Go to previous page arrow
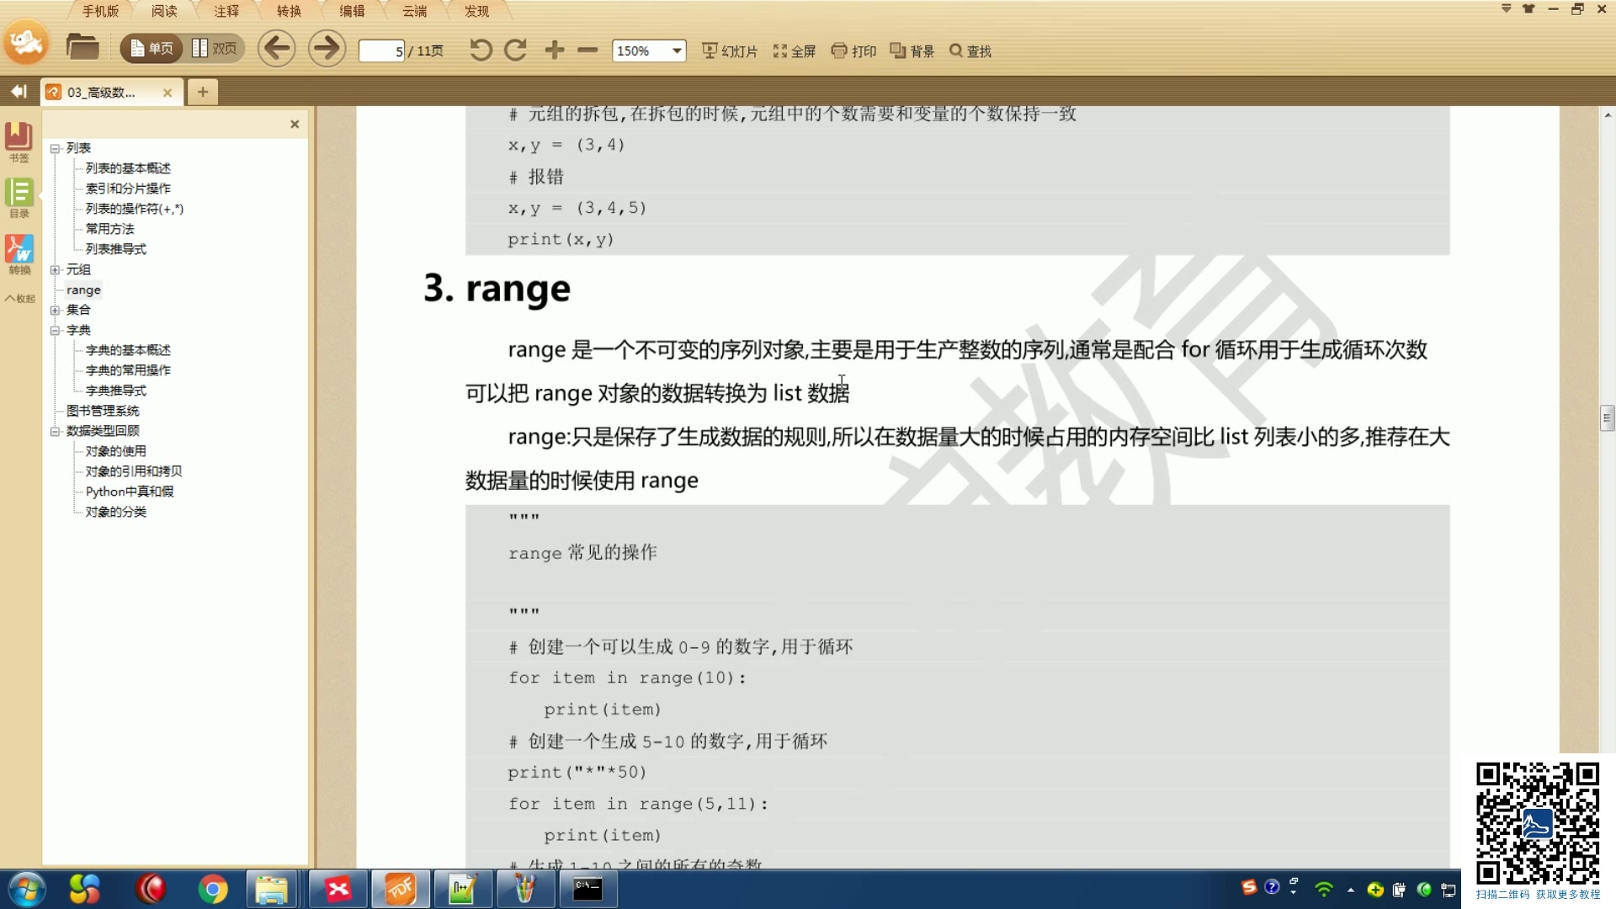Screen dimensions: 1616x909 click(276, 49)
